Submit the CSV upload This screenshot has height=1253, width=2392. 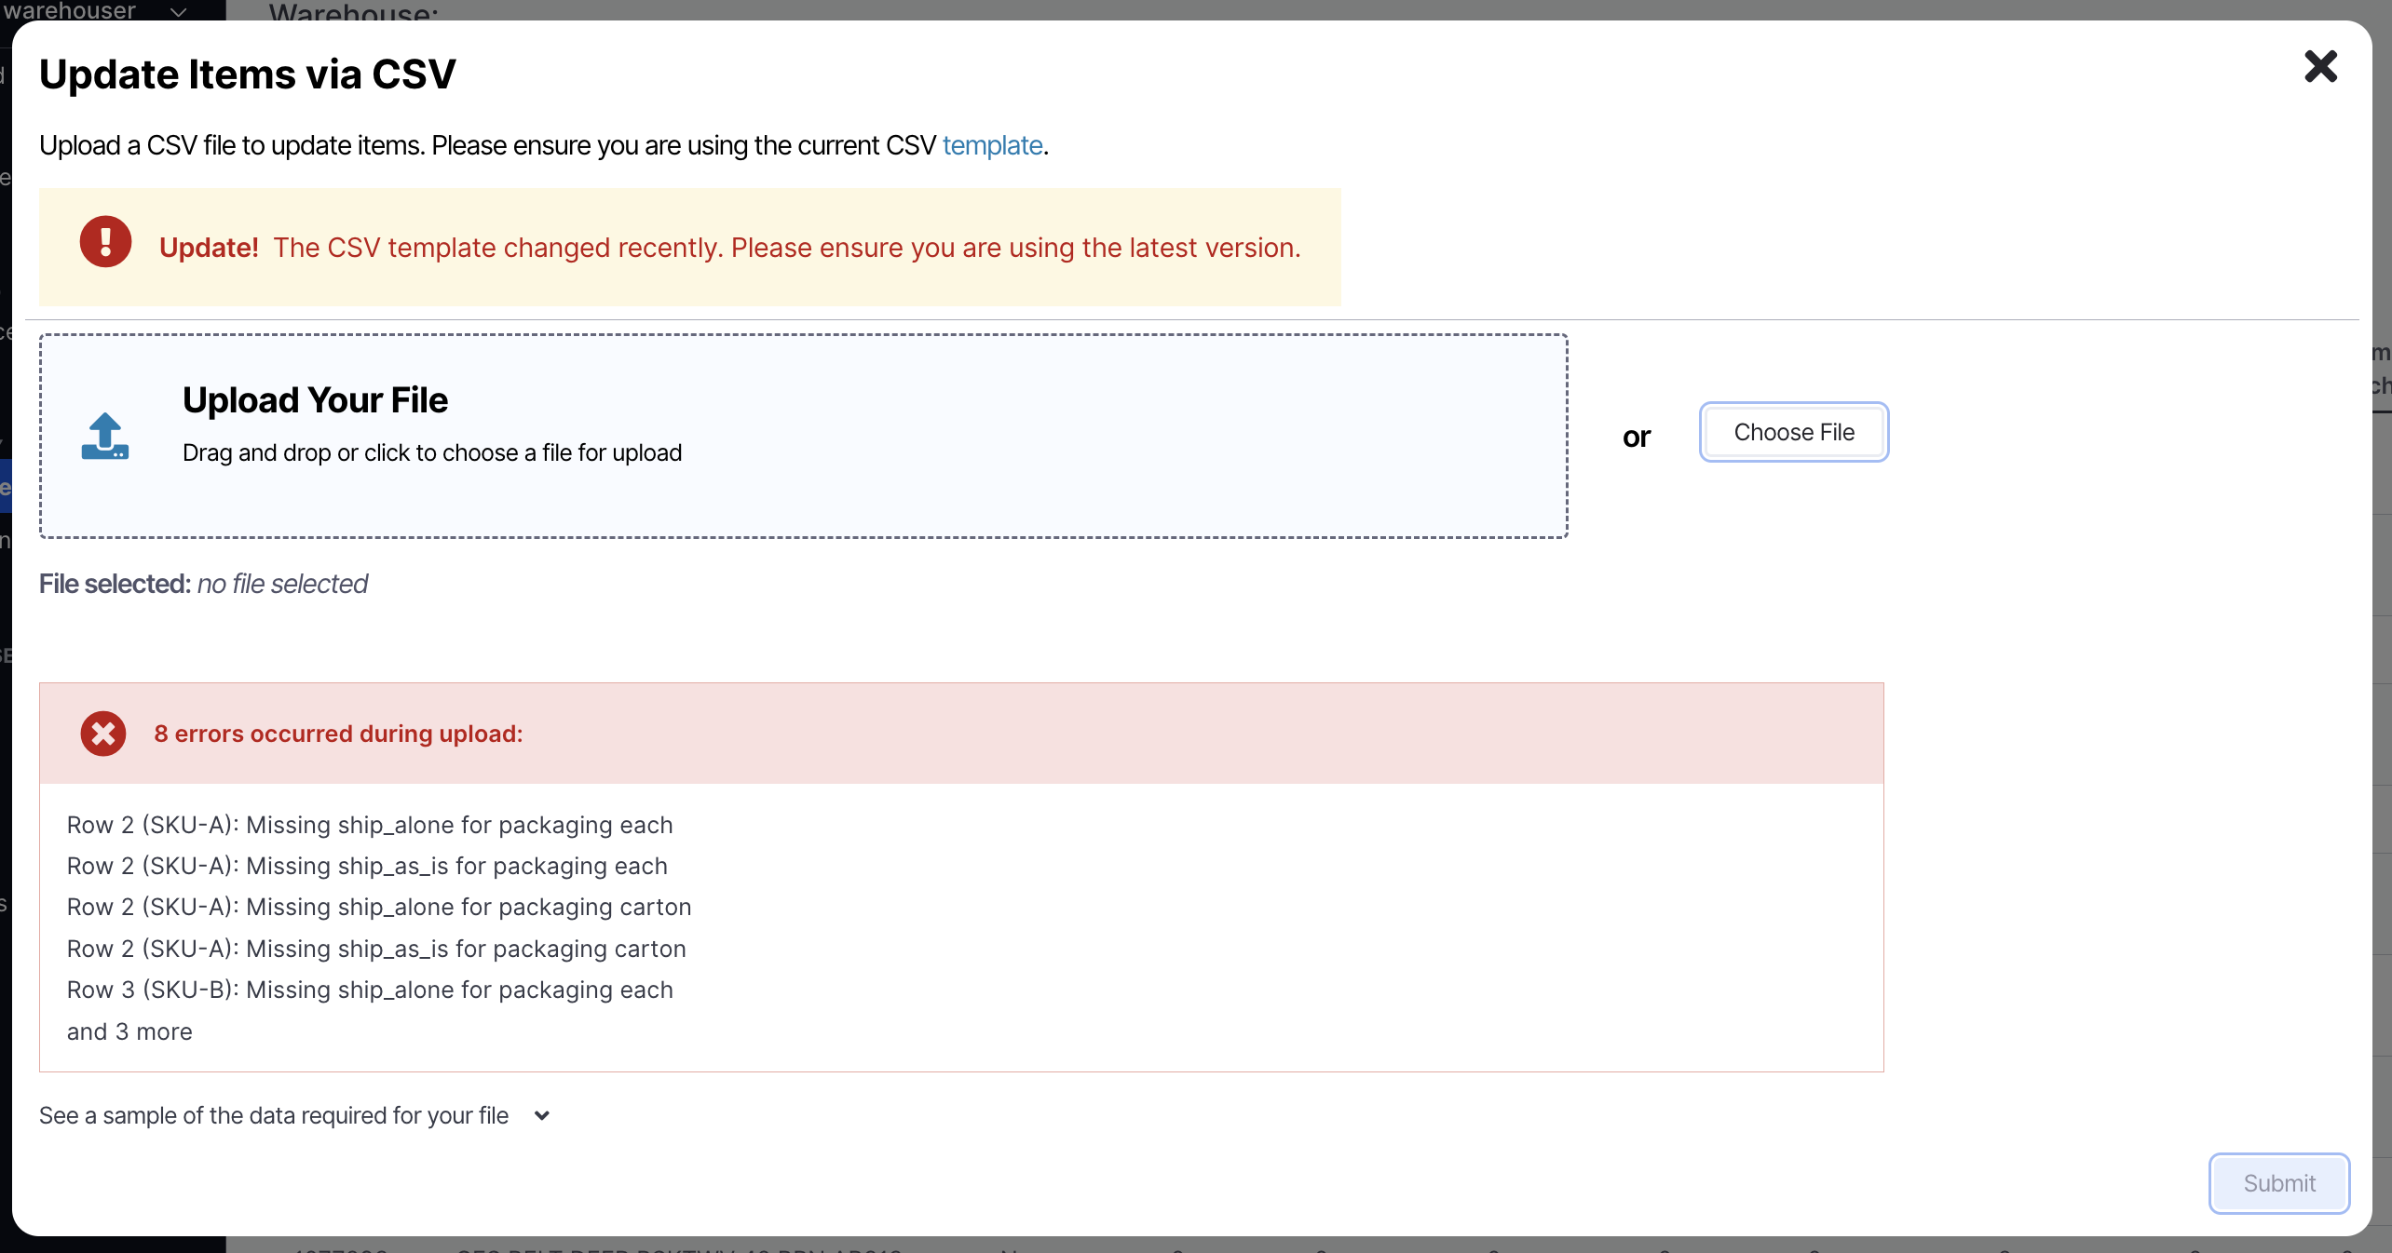pos(2278,1183)
